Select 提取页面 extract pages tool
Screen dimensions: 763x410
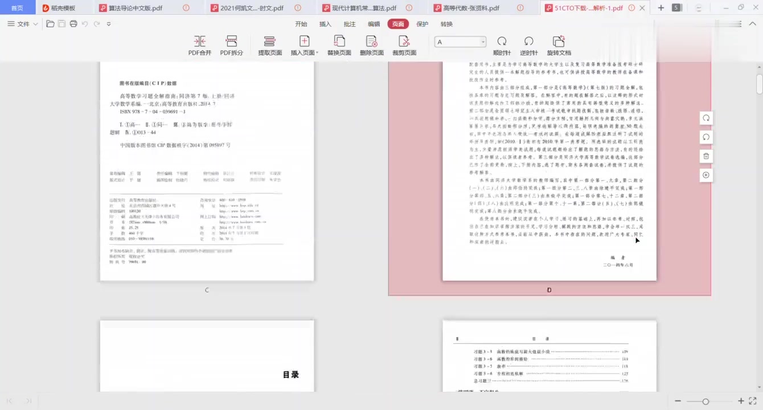[270, 46]
